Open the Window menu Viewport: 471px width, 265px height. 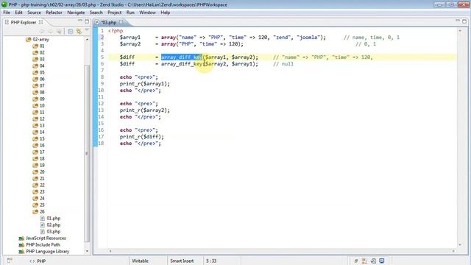(x=147, y=13)
